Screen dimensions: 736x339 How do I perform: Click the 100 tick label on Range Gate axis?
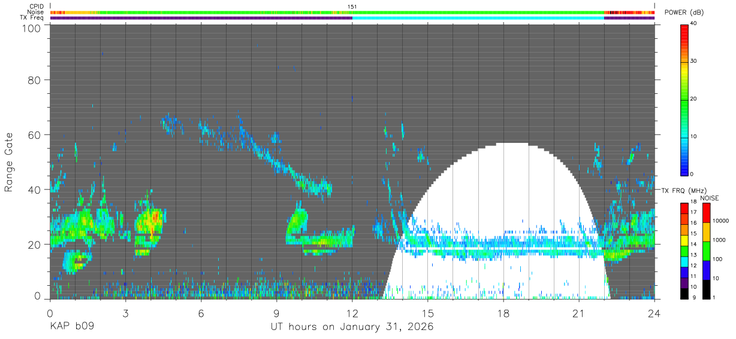pos(32,28)
